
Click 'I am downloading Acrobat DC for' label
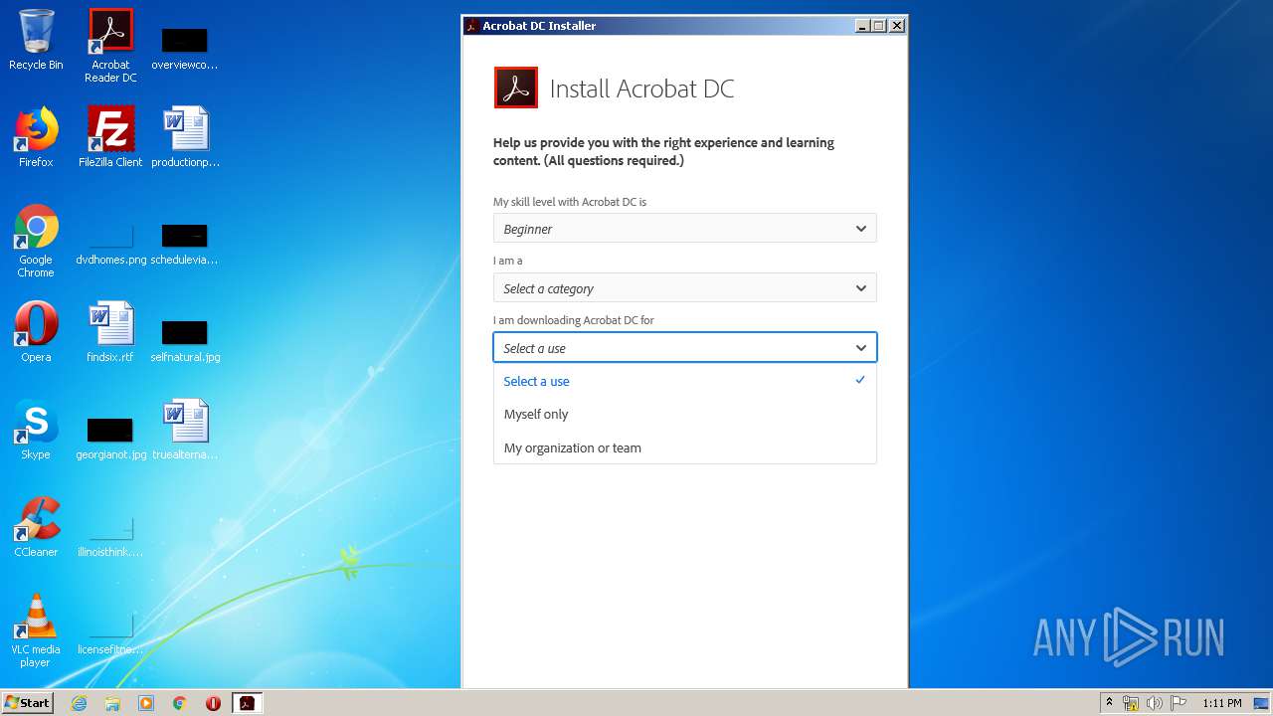574,320
